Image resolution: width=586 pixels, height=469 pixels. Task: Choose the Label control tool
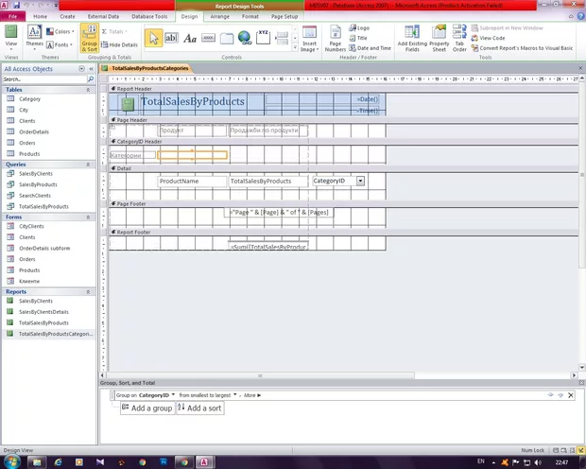tap(190, 37)
